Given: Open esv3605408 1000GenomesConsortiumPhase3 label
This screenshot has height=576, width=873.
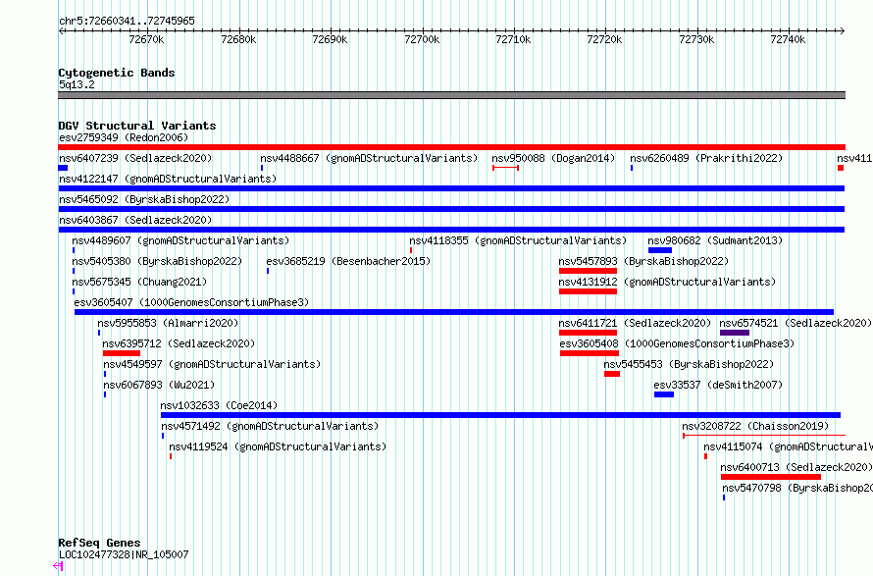Looking at the screenshot, I should tap(677, 343).
